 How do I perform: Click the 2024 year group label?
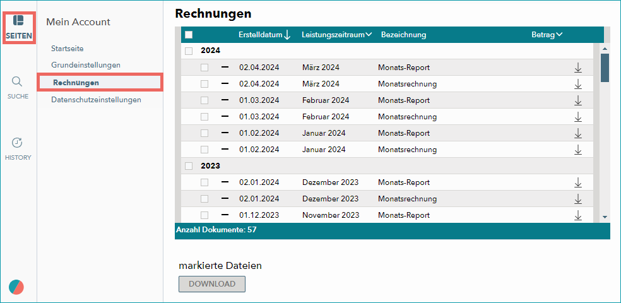[210, 50]
